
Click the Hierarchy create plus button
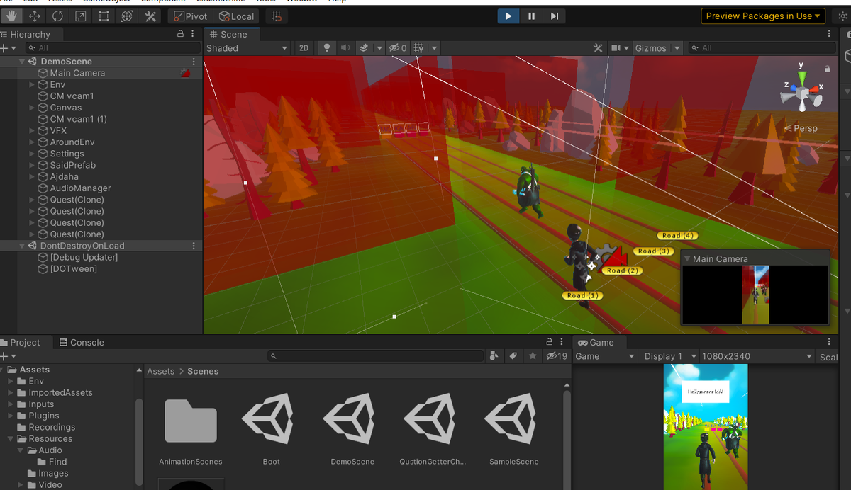[x=5, y=48]
